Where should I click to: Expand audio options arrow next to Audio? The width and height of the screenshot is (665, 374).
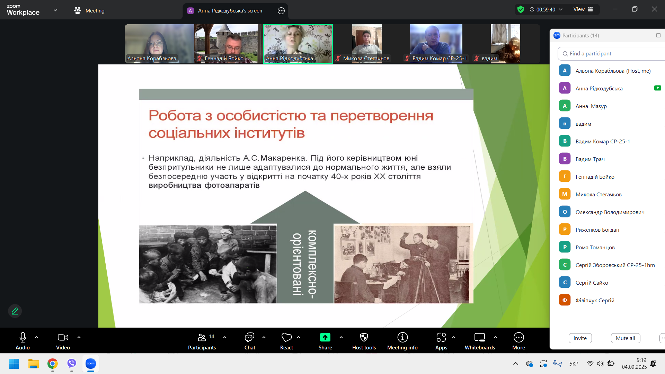36,337
